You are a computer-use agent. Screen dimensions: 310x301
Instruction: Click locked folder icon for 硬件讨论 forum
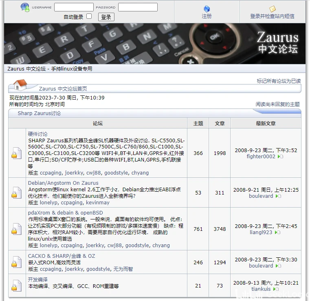tap(17, 153)
